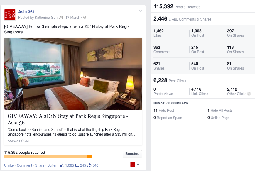255x171 pixels.
Task: Click the globe public audience icon
Action: pos(85,17)
